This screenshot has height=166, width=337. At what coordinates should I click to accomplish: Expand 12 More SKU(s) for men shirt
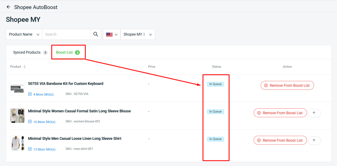tap(42, 149)
